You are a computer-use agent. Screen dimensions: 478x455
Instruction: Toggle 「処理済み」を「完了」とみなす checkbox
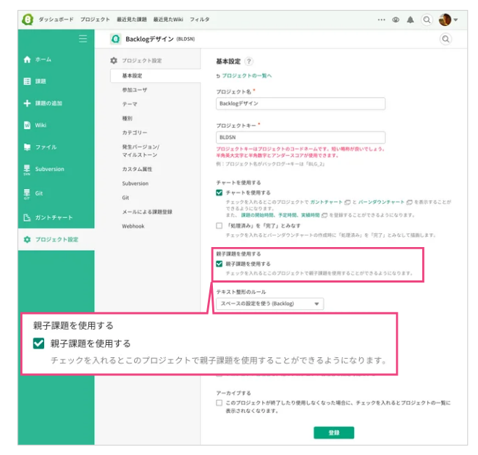219,225
